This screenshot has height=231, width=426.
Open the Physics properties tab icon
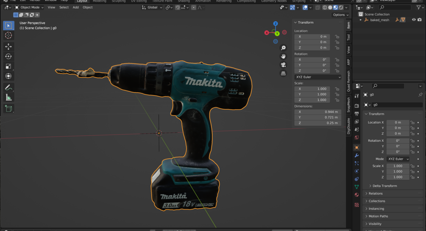coord(357,171)
